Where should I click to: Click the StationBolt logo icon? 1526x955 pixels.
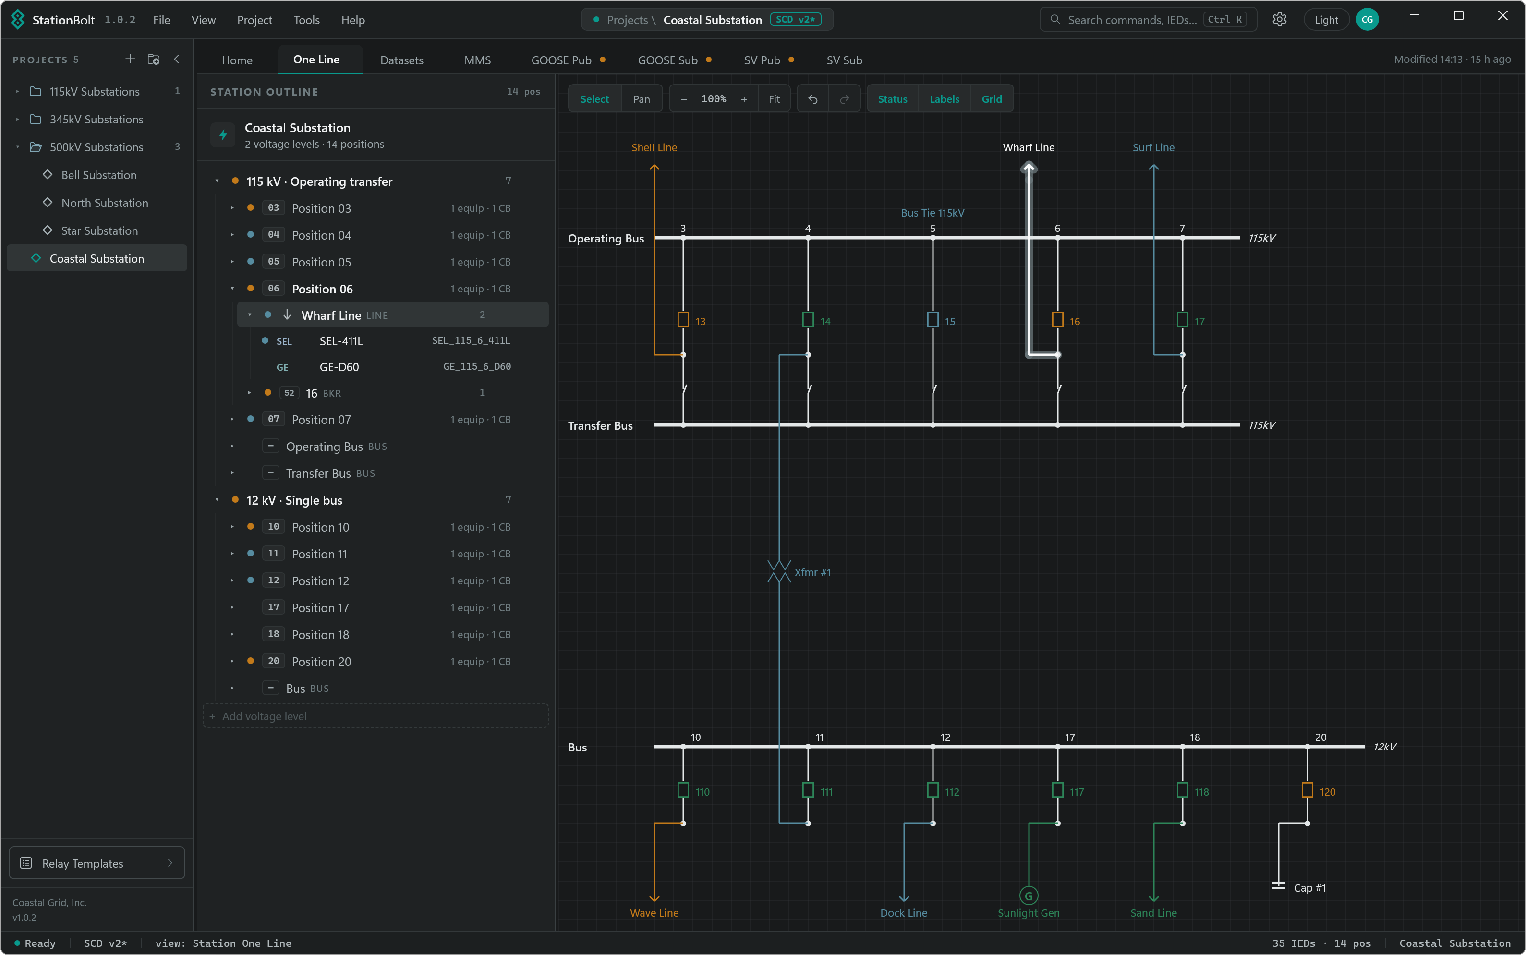coord(18,20)
